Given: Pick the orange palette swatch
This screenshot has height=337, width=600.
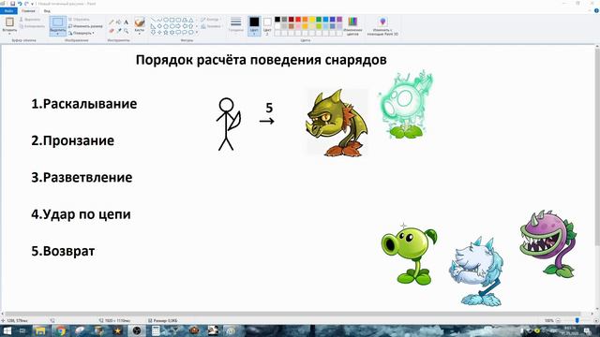Looking at the screenshot, I should tap(305, 20).
